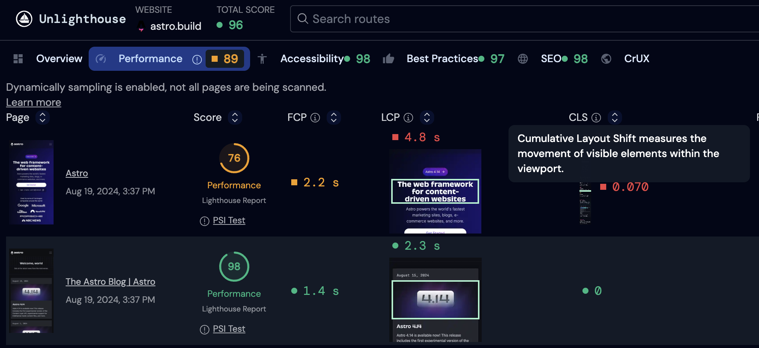Open the Learn more link
Image resolution: width=759 pixels, height=348 pixels.
pyautogui.click(x=34, y=102)
